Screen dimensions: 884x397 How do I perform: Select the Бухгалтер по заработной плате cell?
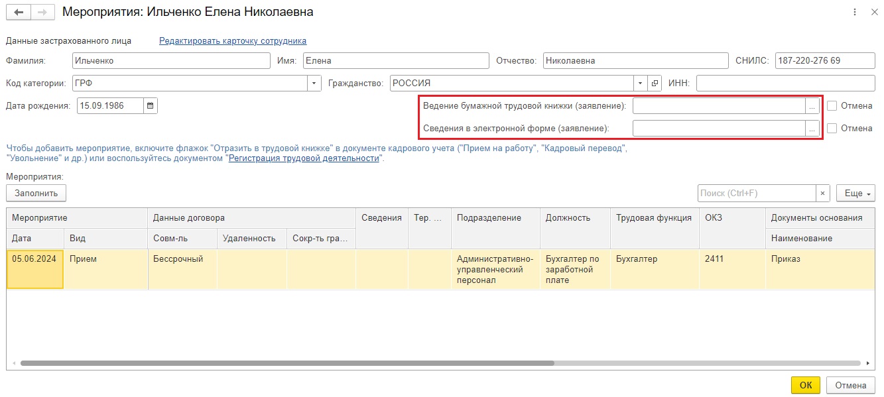click(576, 269)
